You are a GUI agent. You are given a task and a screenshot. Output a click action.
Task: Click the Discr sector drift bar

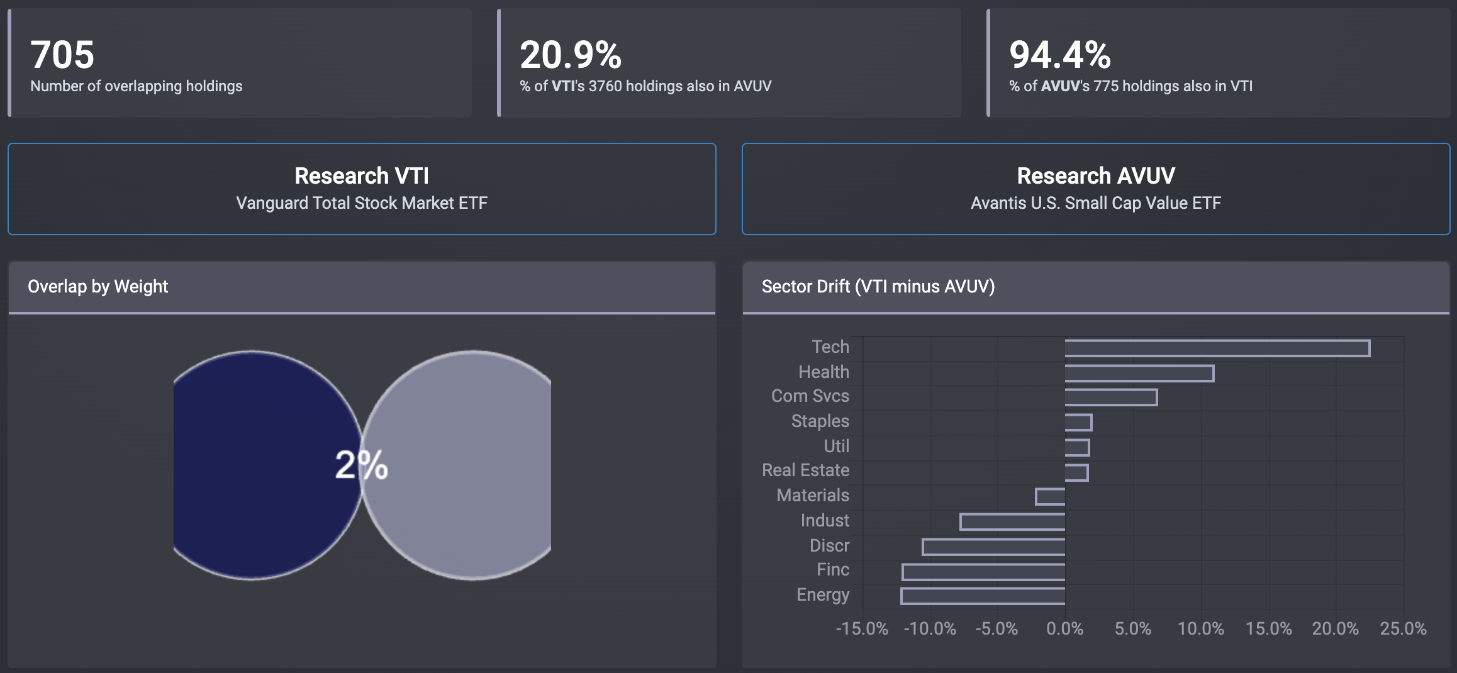(x=994, y=547)
